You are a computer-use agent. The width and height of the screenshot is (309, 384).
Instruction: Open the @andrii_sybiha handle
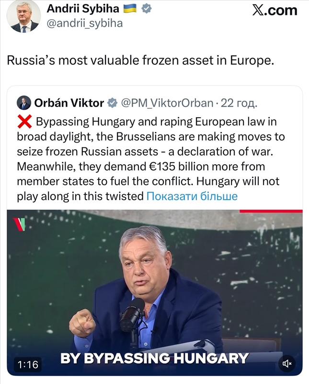point(84,23)
